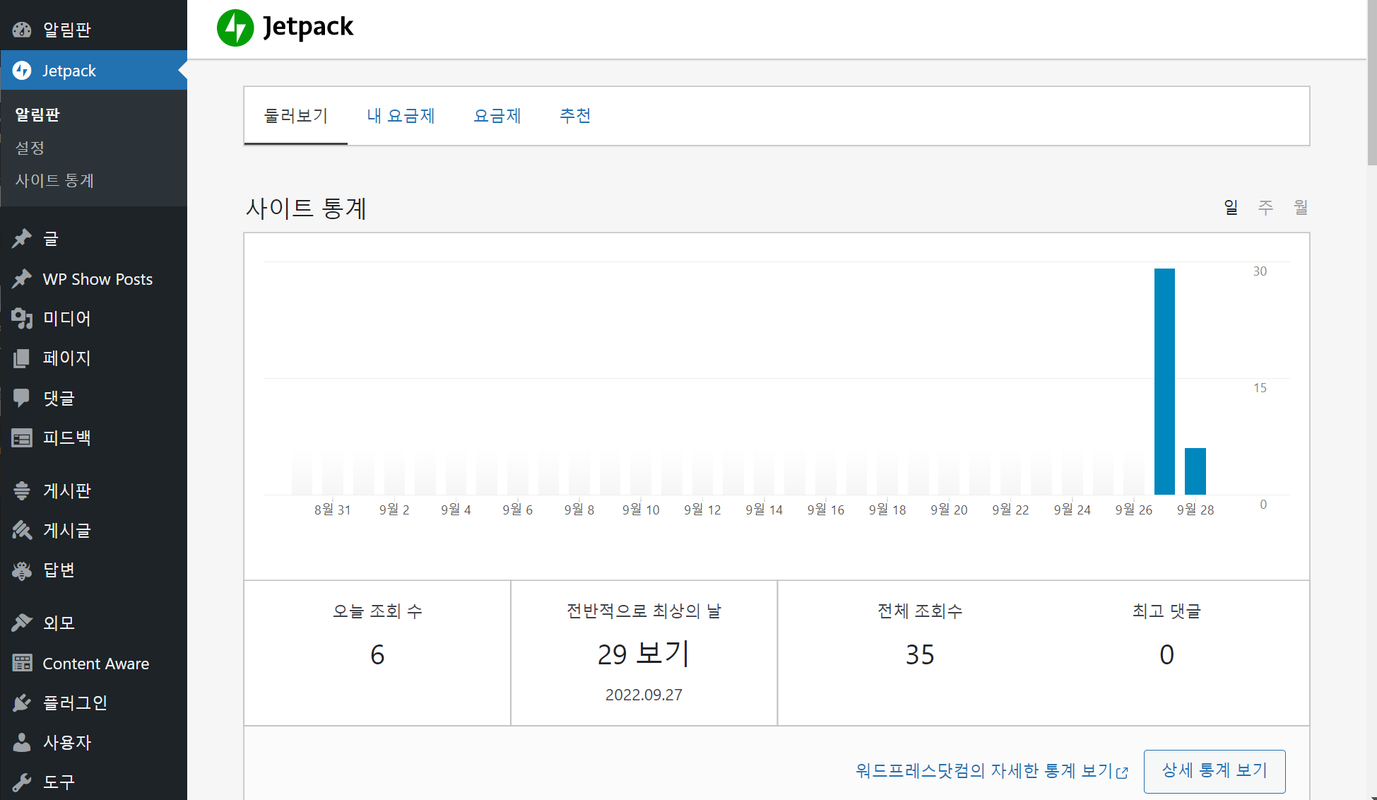Viewport: 1377px width, 800px height.
Task: Switch chart to monthly view (월)
Action: [x=1301, y=207]
